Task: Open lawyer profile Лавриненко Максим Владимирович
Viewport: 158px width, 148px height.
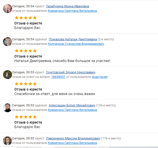Action: pos(73,138)
